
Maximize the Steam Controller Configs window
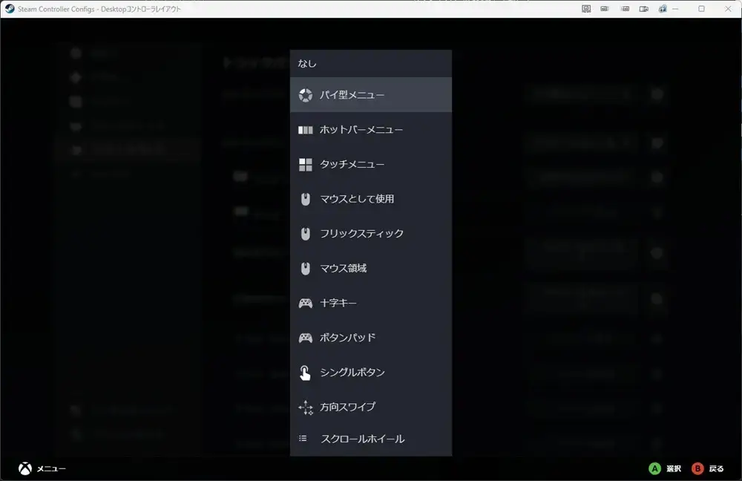click(x=701, y=8)
